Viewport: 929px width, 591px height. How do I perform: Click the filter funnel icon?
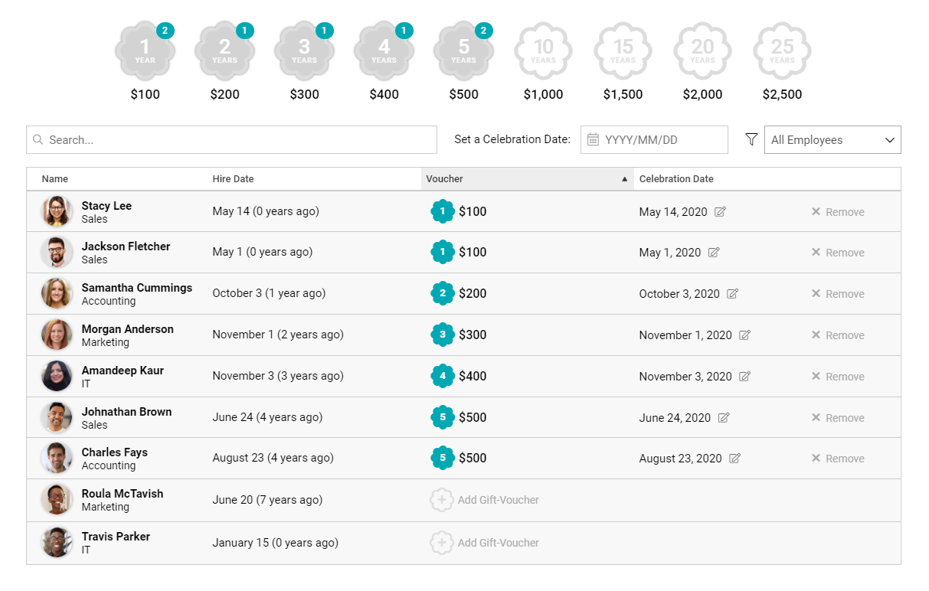pyautogui.click(x=751, y=139)
